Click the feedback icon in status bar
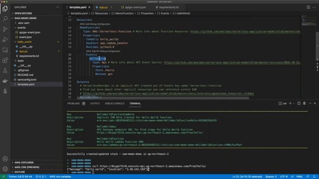 (x=308, y=177)
